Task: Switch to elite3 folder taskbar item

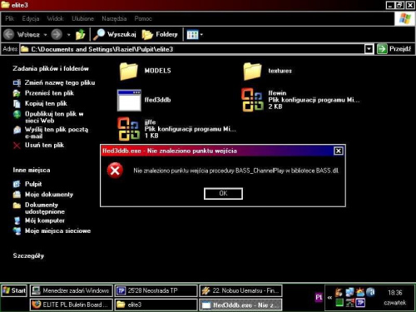Action: [156, 305]
